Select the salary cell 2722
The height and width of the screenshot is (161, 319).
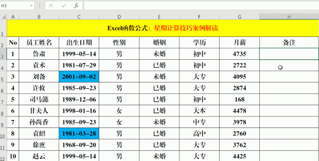(x=239, y=65)
